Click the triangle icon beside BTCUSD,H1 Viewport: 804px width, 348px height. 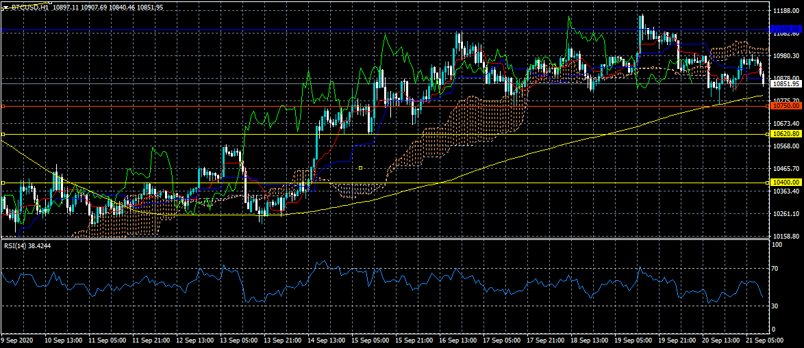point(6,7)
